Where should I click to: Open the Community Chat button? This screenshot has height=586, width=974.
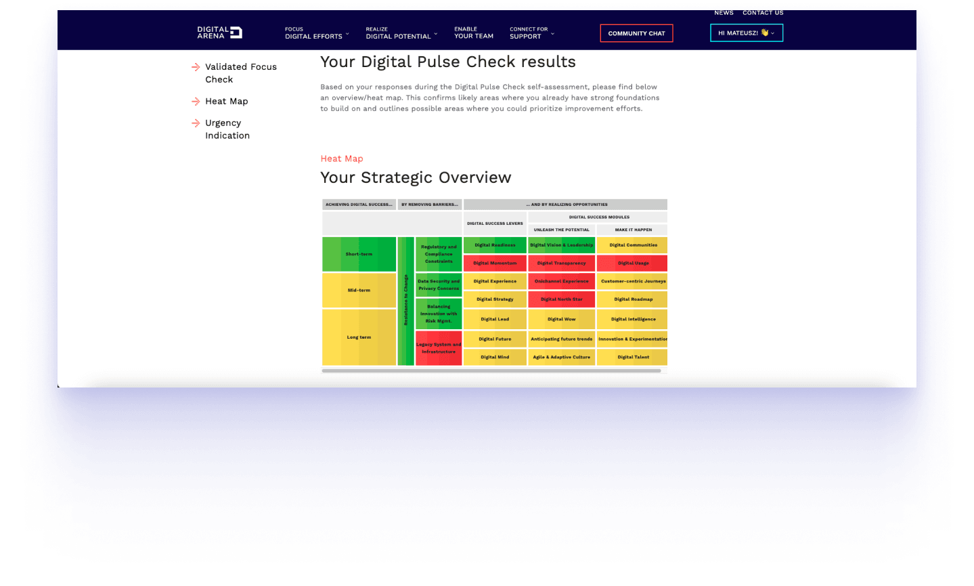click(x=636, y=33)
